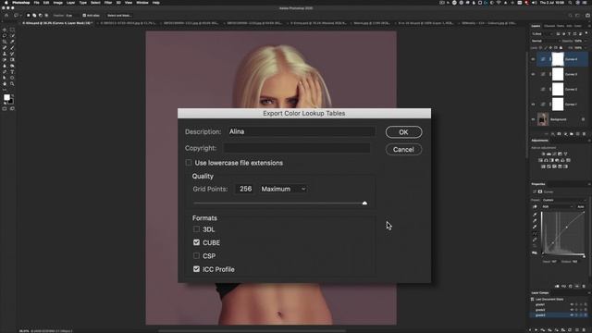Open the Layer menu

[x=70, y=3]
